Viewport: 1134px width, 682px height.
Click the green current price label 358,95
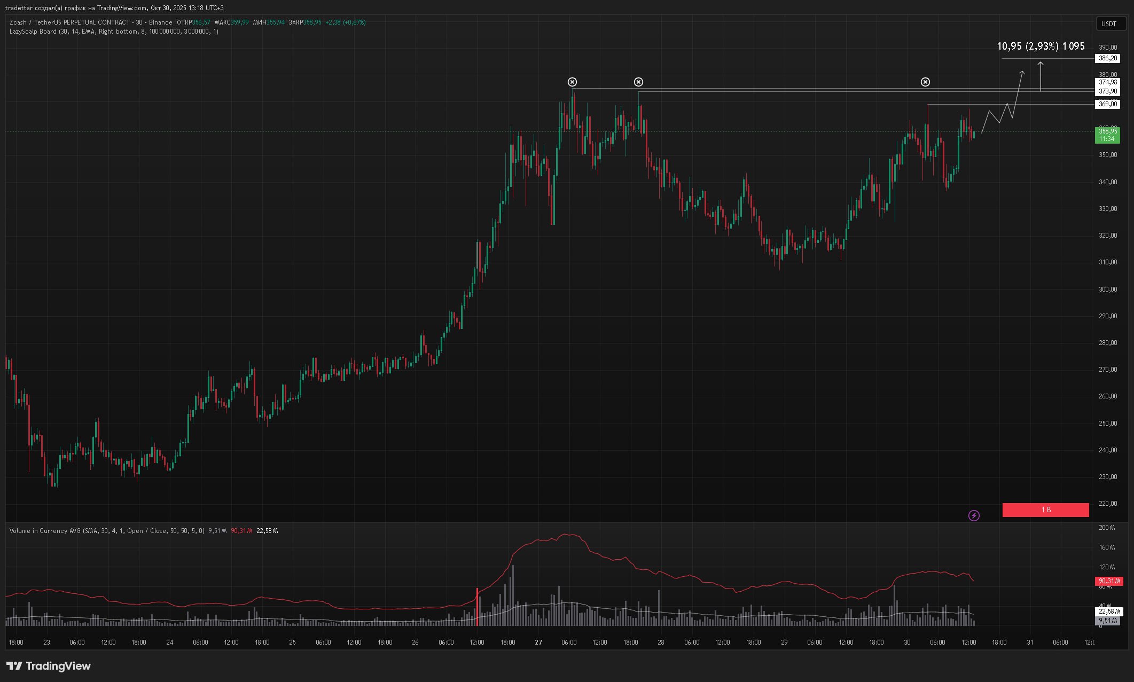pos(1107,135)
